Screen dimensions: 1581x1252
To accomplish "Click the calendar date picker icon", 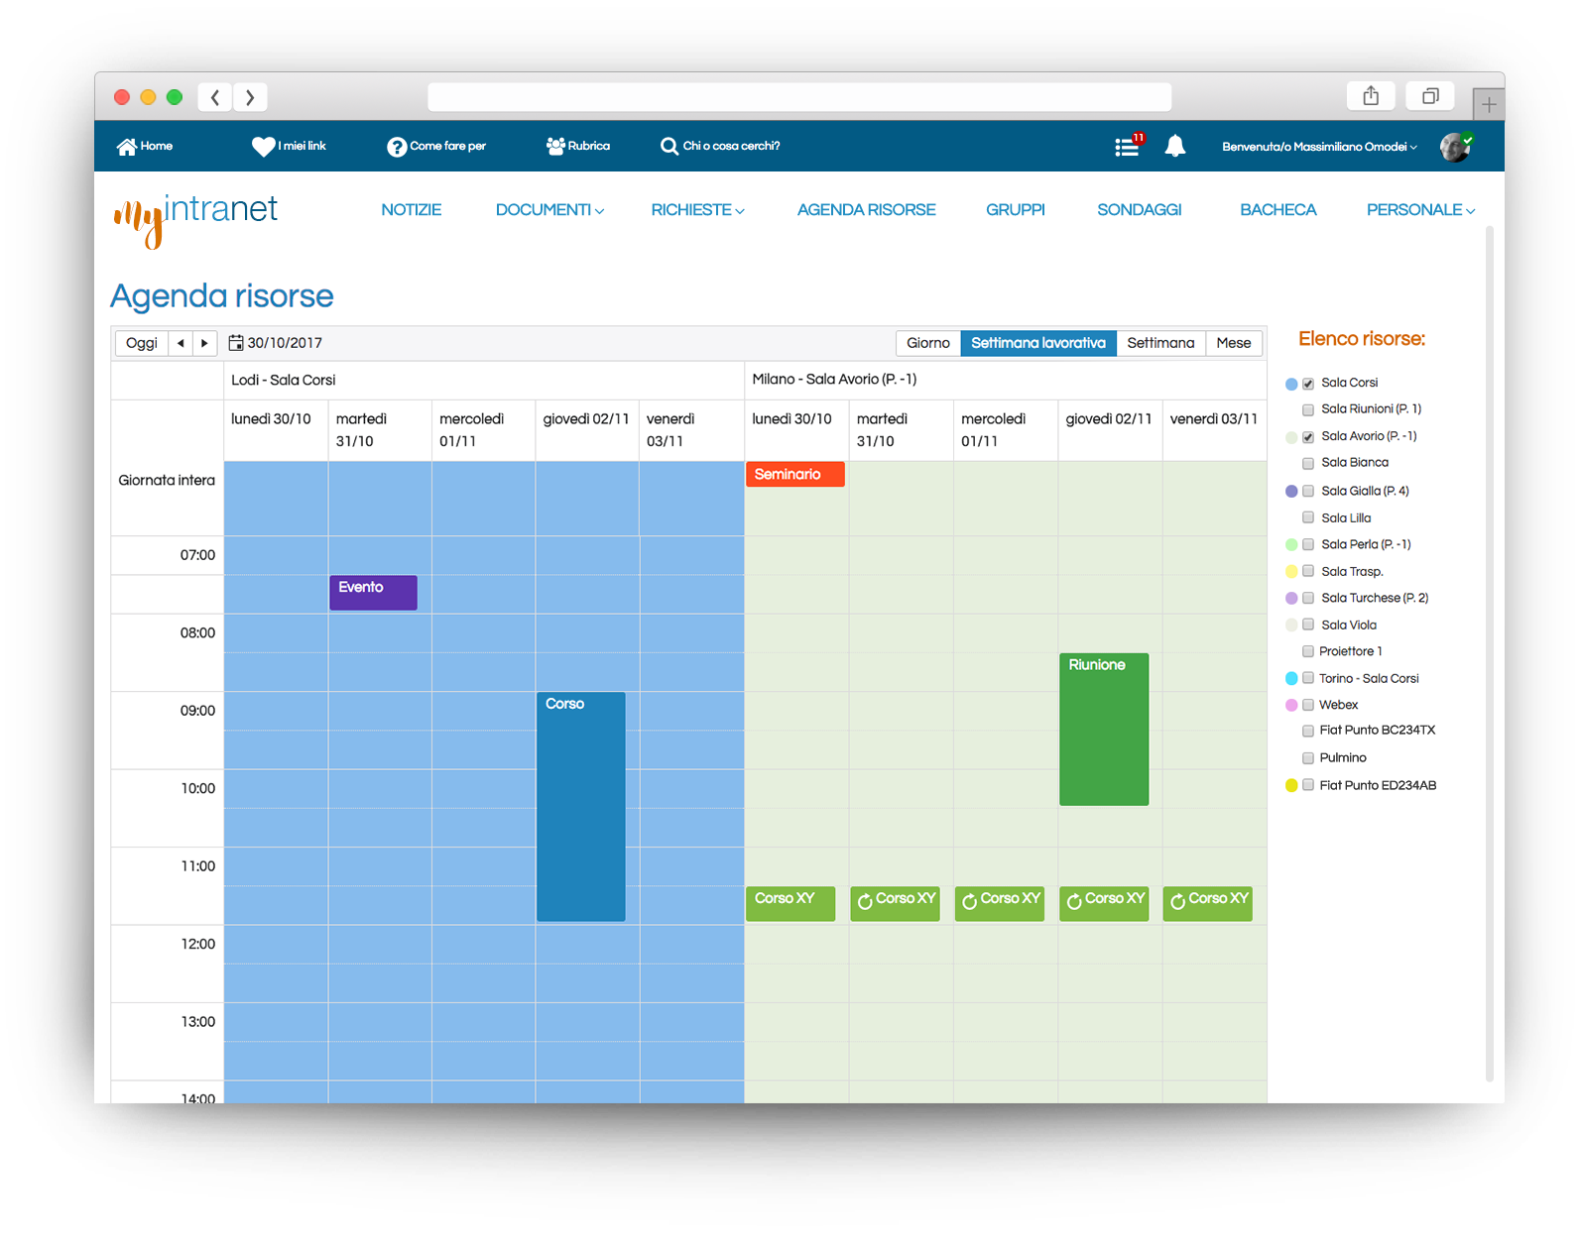I will point(236,343).
